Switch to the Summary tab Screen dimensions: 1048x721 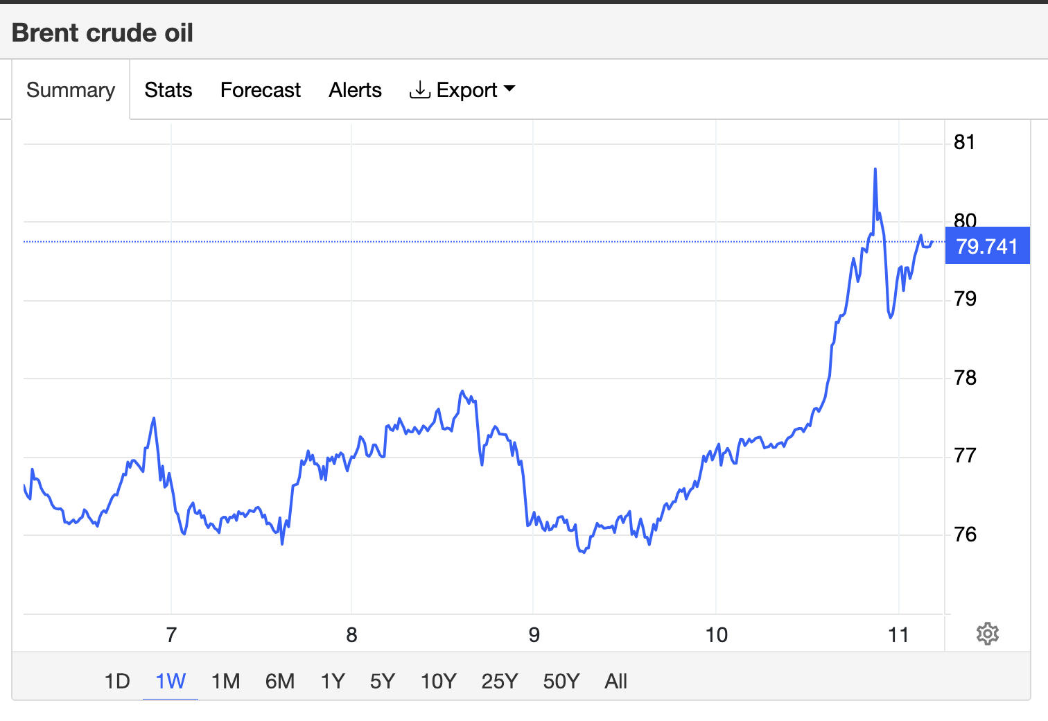coord(71,90)
